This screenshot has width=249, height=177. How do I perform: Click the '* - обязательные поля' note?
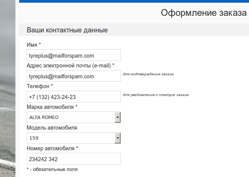pos(52,169)
